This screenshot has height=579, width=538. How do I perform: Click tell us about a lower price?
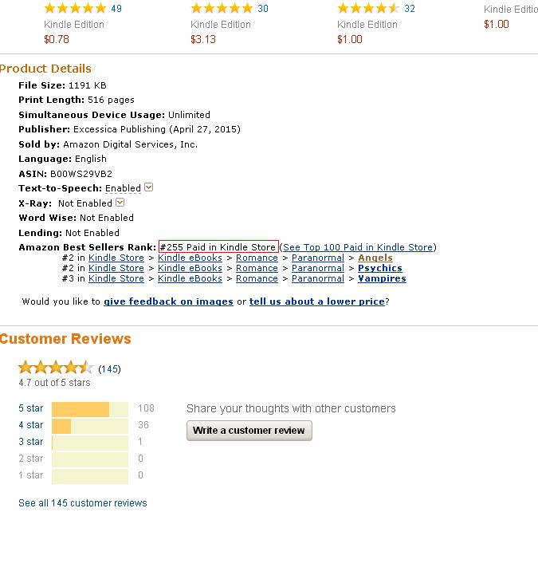pos(316,301)
